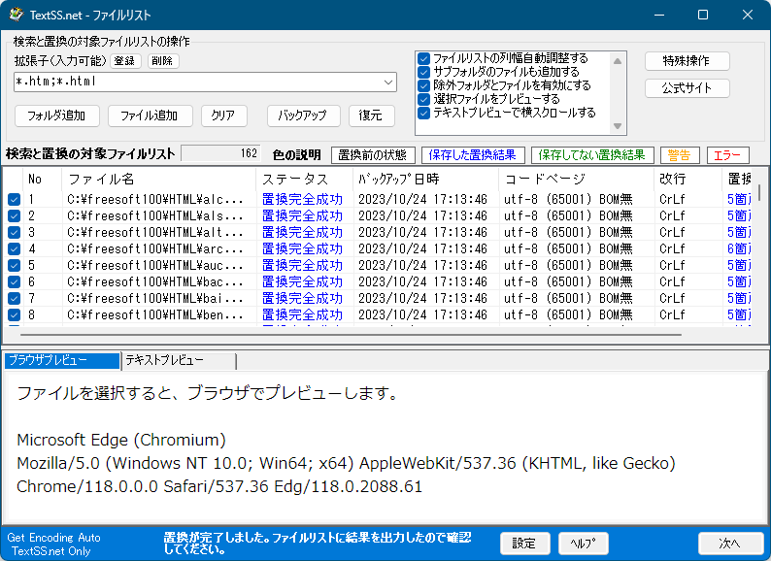771x561 pixels.
Task: Select file C:¥freesoft100¥HTML¥alc...
Action: pos(155,199)
